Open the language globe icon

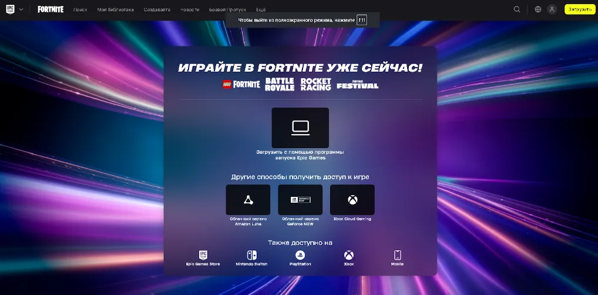click(537, 9)
